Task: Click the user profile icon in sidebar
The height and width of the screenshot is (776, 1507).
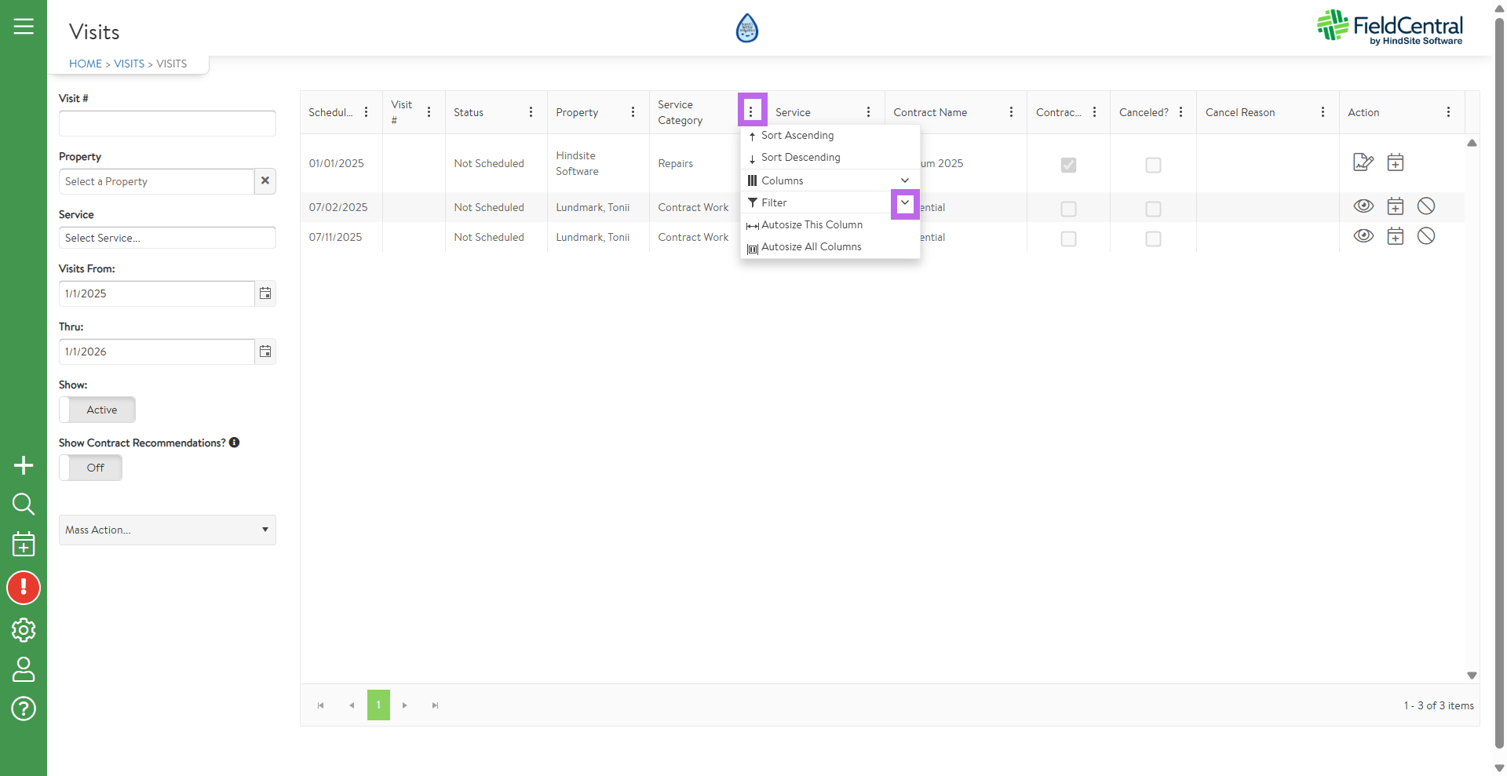Action: tap(24, 669)
